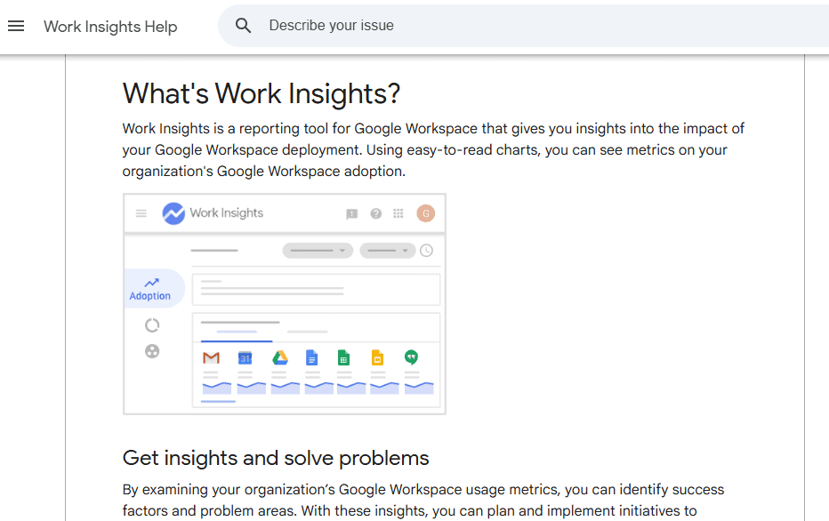Click the Gmail icon in the illustration
Screen dimensions: 829x521
(x=211, y=357)
